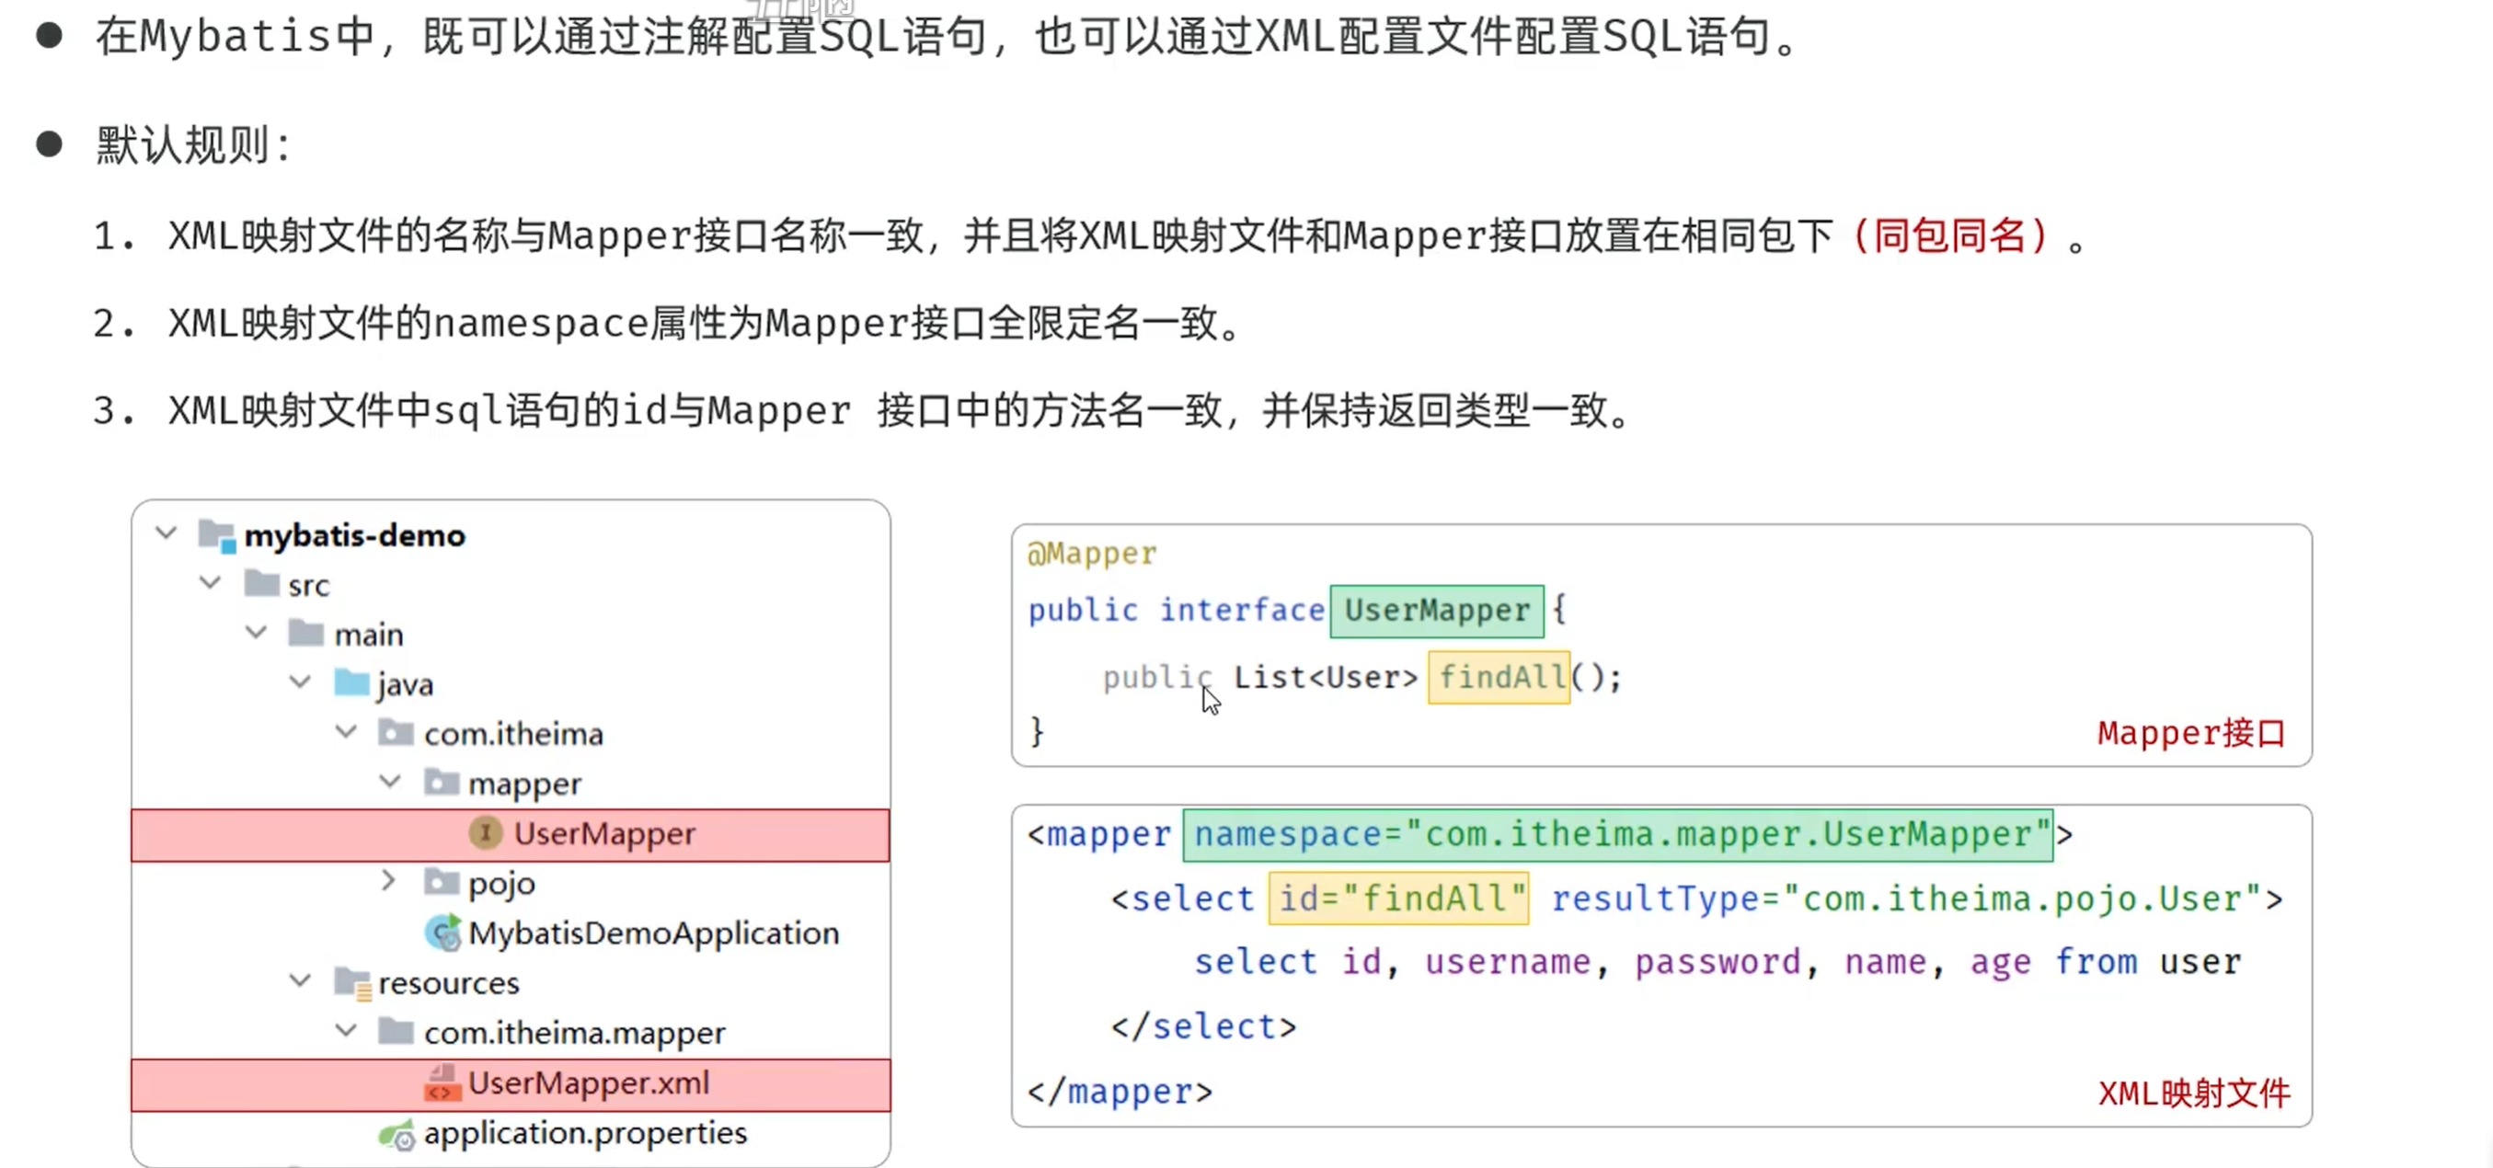Screen dimensions: 2493x1168
Task: Click the src folder icon
Action: (261, 583)
